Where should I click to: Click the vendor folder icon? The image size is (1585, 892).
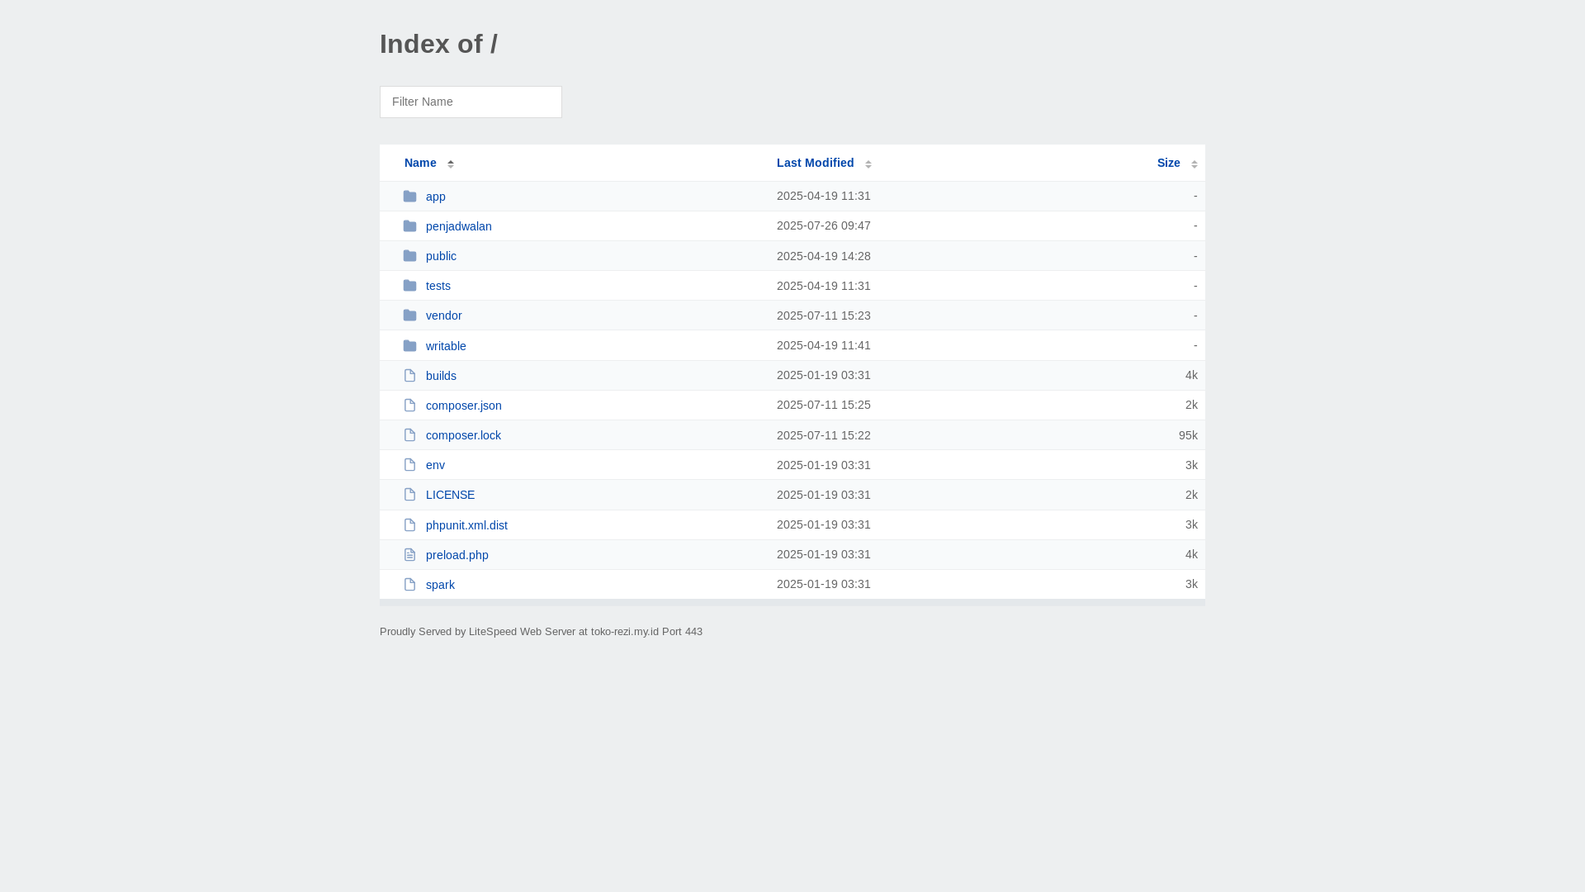point(409,316)
